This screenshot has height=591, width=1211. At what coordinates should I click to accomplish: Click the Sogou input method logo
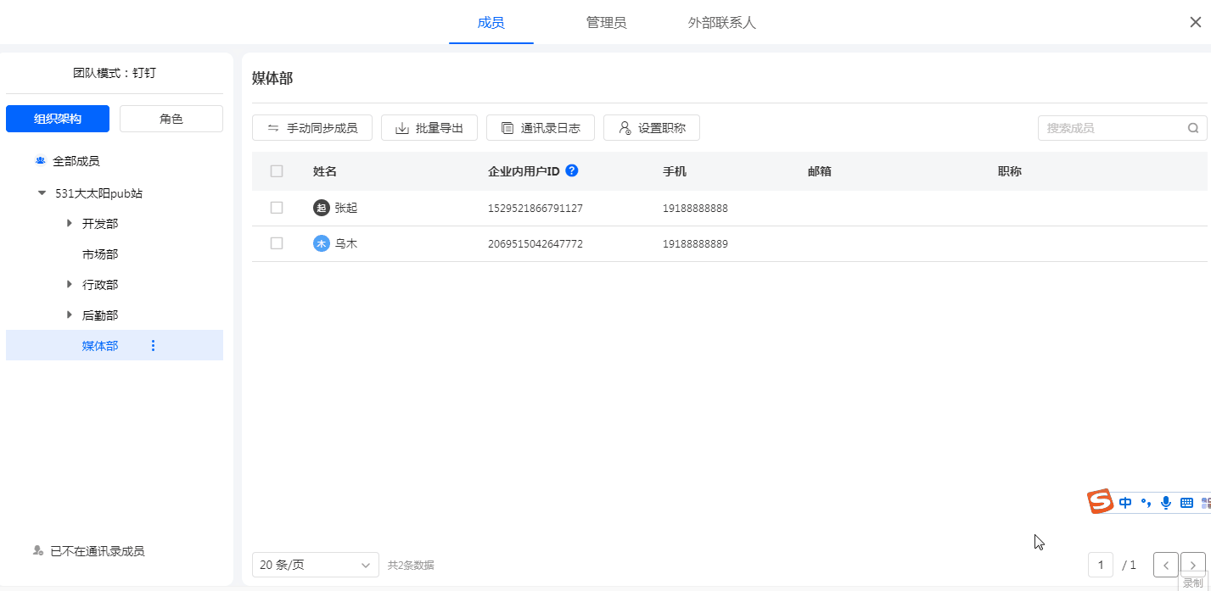coord(1100,502)
